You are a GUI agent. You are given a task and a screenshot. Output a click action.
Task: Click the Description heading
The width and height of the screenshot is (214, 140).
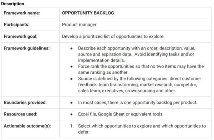coord(12,4)
